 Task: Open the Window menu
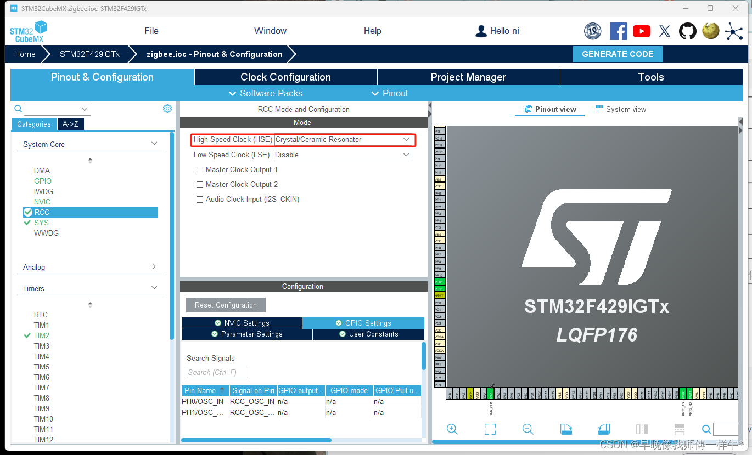coord(270,31)
